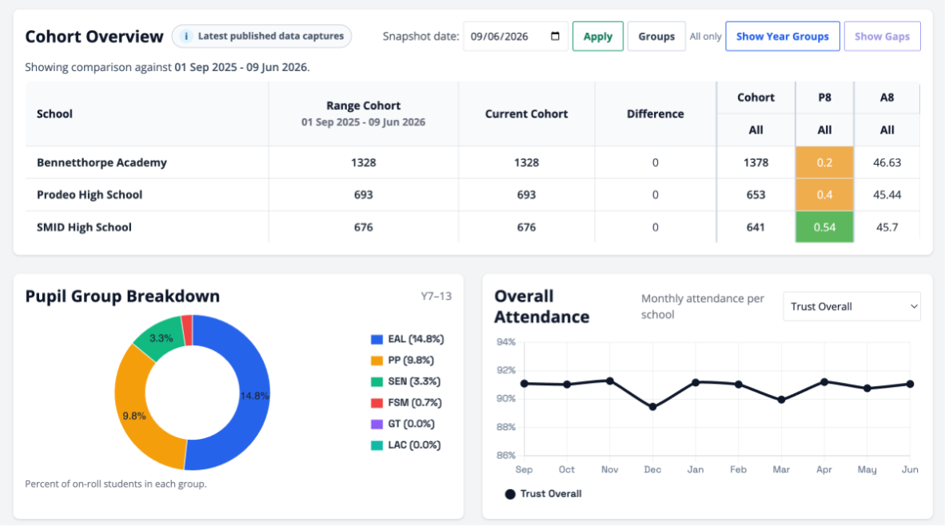
Task: Toggle the Trust Overall series in the chart legend
Action: click(543, 493)
